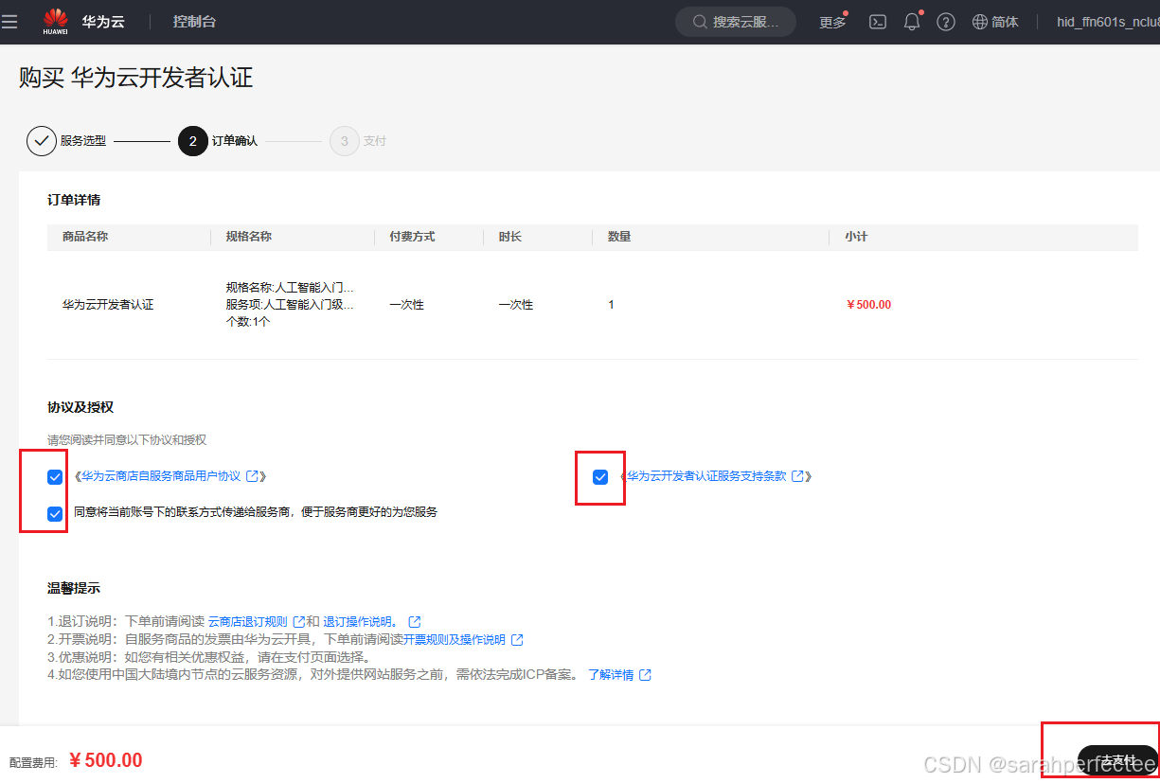Open external link icon after 开票规则及操作说明
Screen dimensions: 1160x783
[517, 640]
